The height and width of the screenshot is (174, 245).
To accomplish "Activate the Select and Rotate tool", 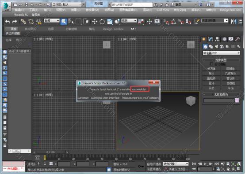I will pyautogui.click(x=102, y=22).
